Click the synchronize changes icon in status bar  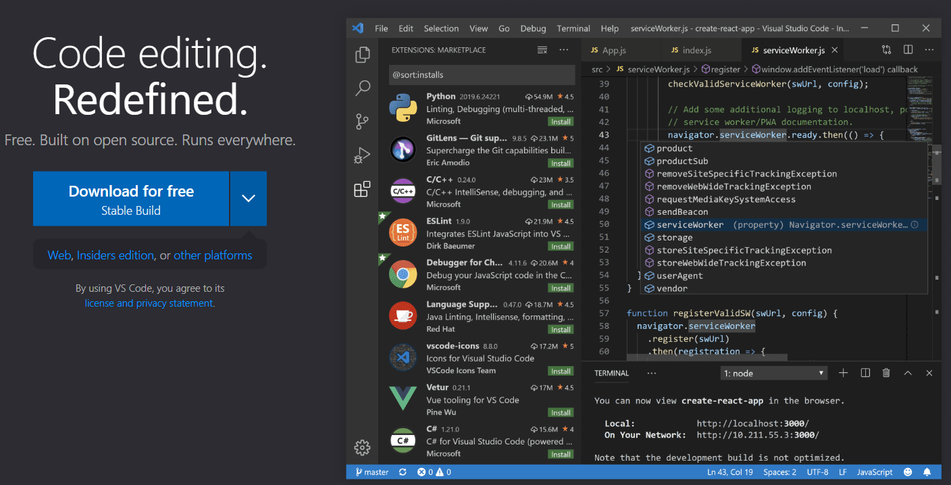[x=403, y=472]
